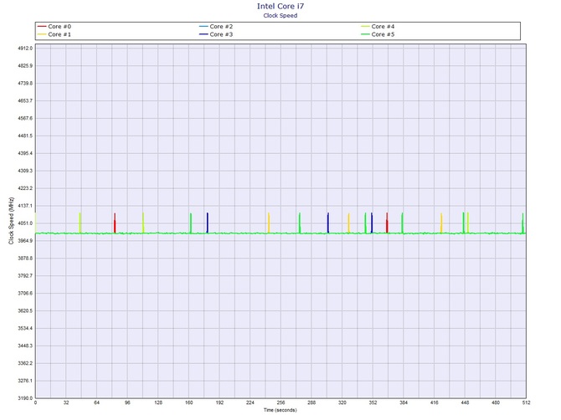Image resolution: width=561 pixels, height=420 pixels.
Task: Click the Core #4 legend label
Action: click(383, 27)
